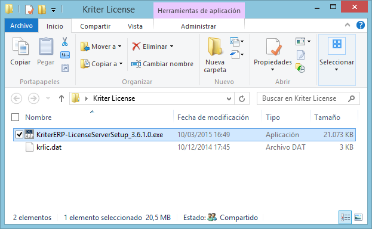Click the file history icon
This screenshot has width=372, height=229.
pyautogui.click(x=300, y=68)
